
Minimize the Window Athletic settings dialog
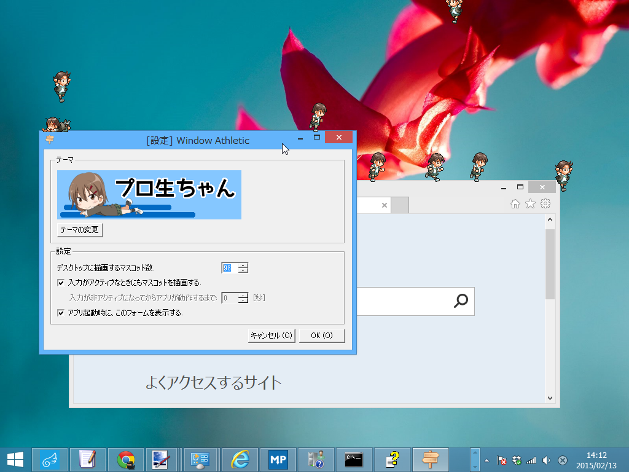tap(300, 138)
